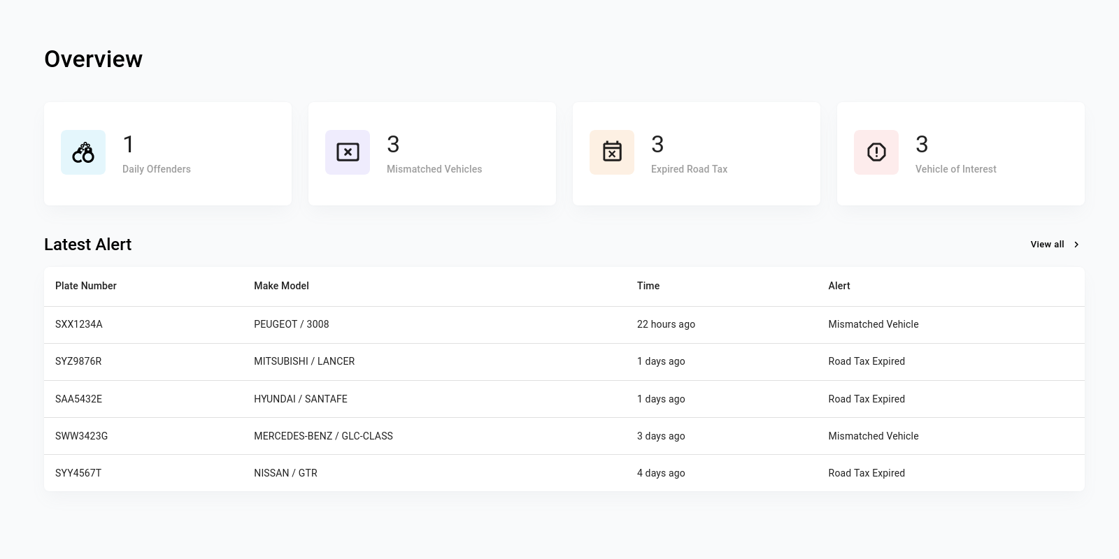This screenshot has width=1119, height=559.
Task: Click Mismatched Vehicle alert for SXX1234A
Action: [x=874, y=324]
